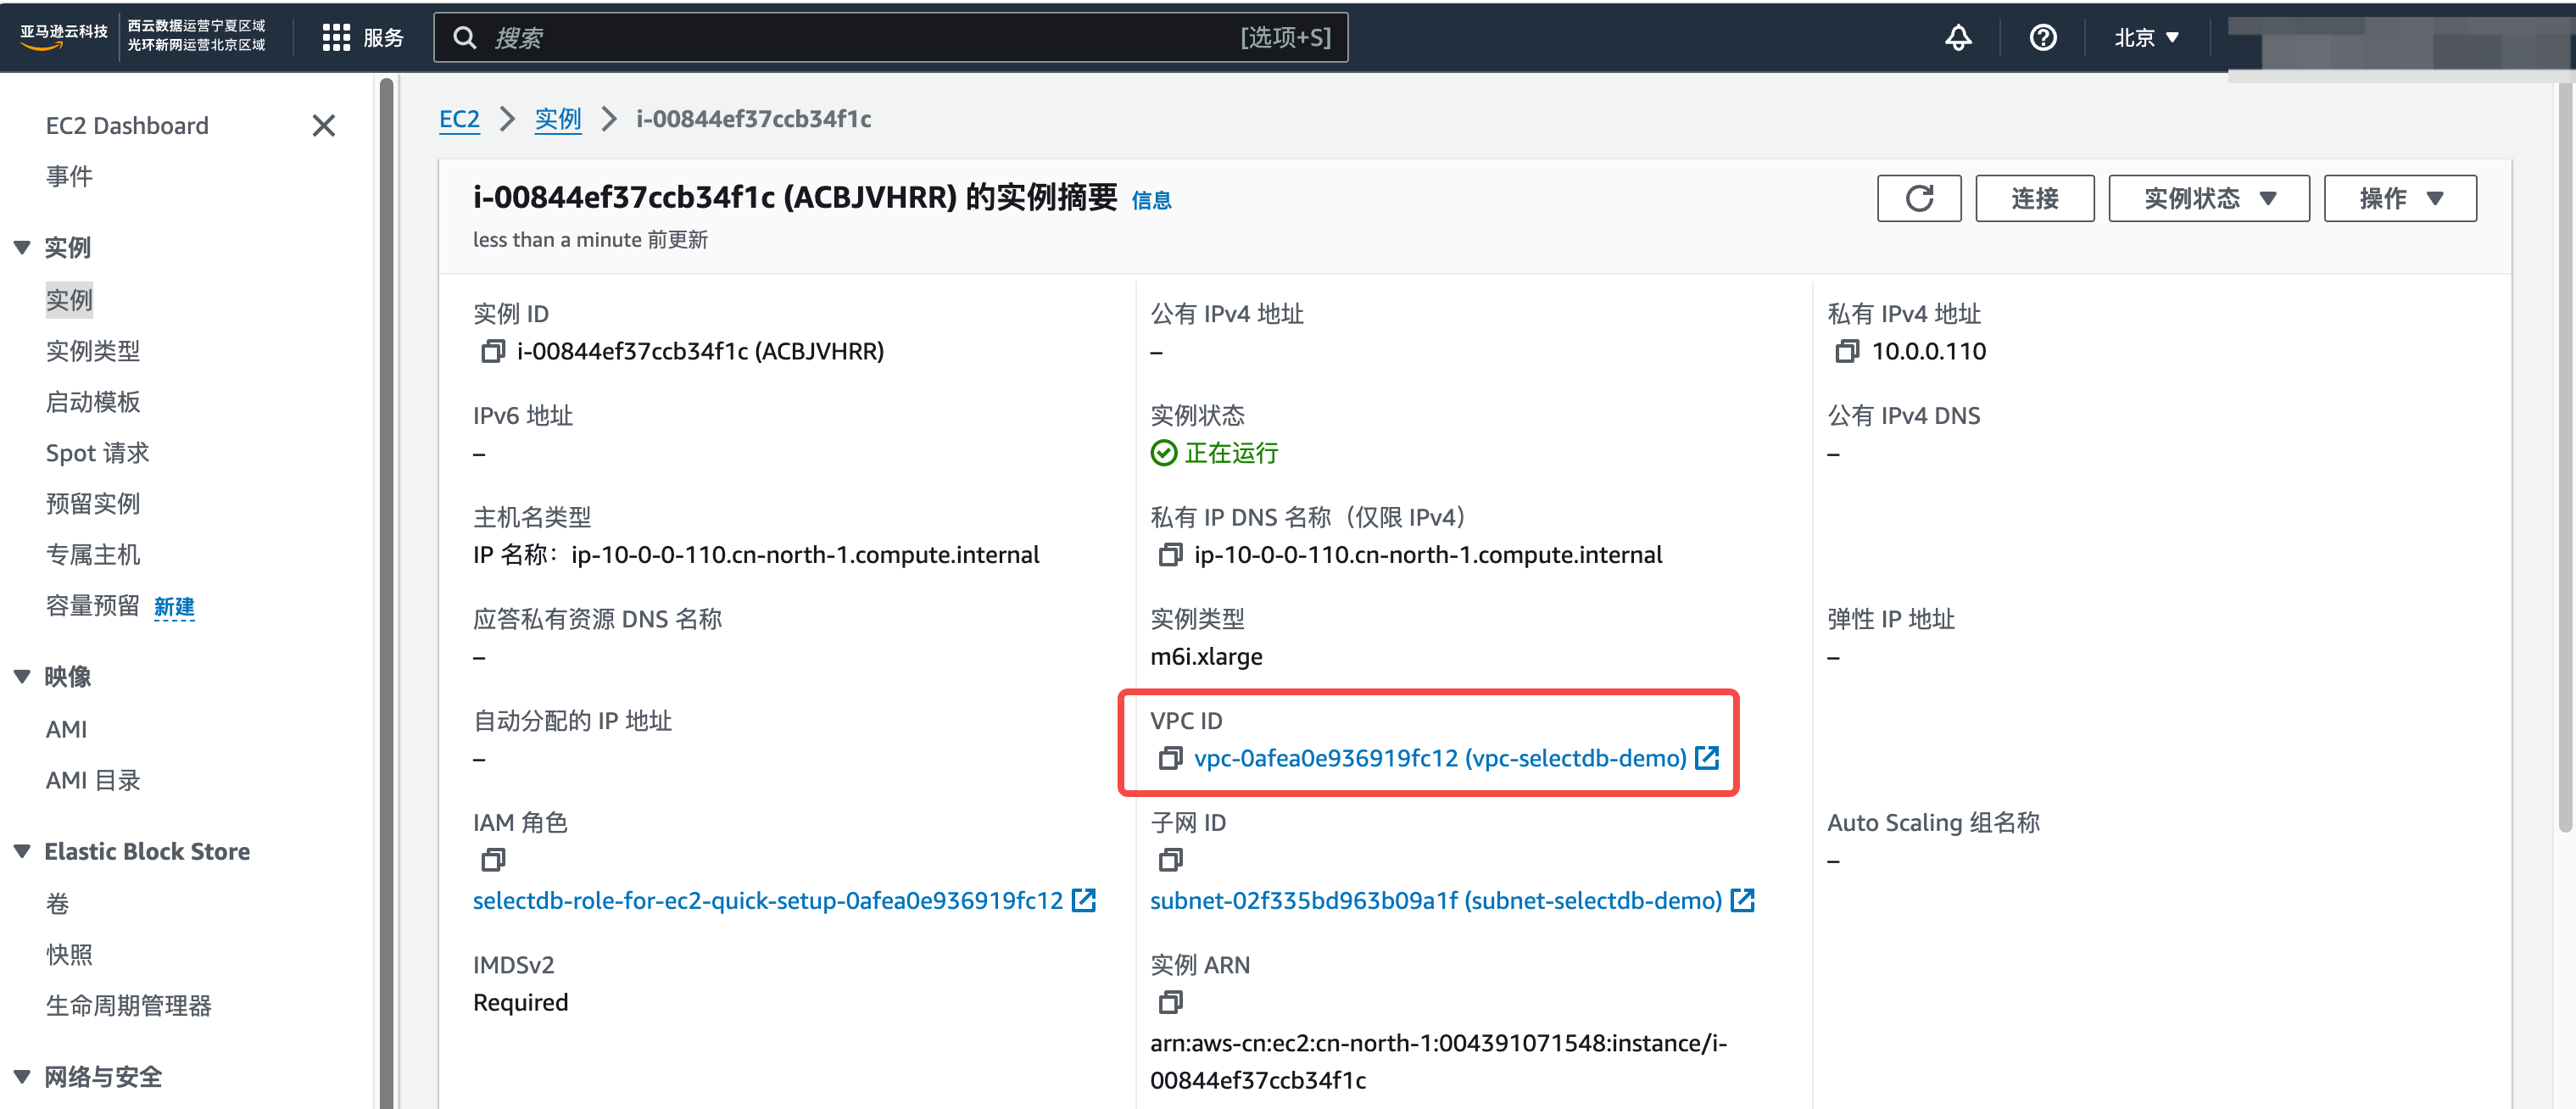Screen dimensions: 2576x1109
Task: Open the Beijing region dropdown
Action: pos(2145,38)
